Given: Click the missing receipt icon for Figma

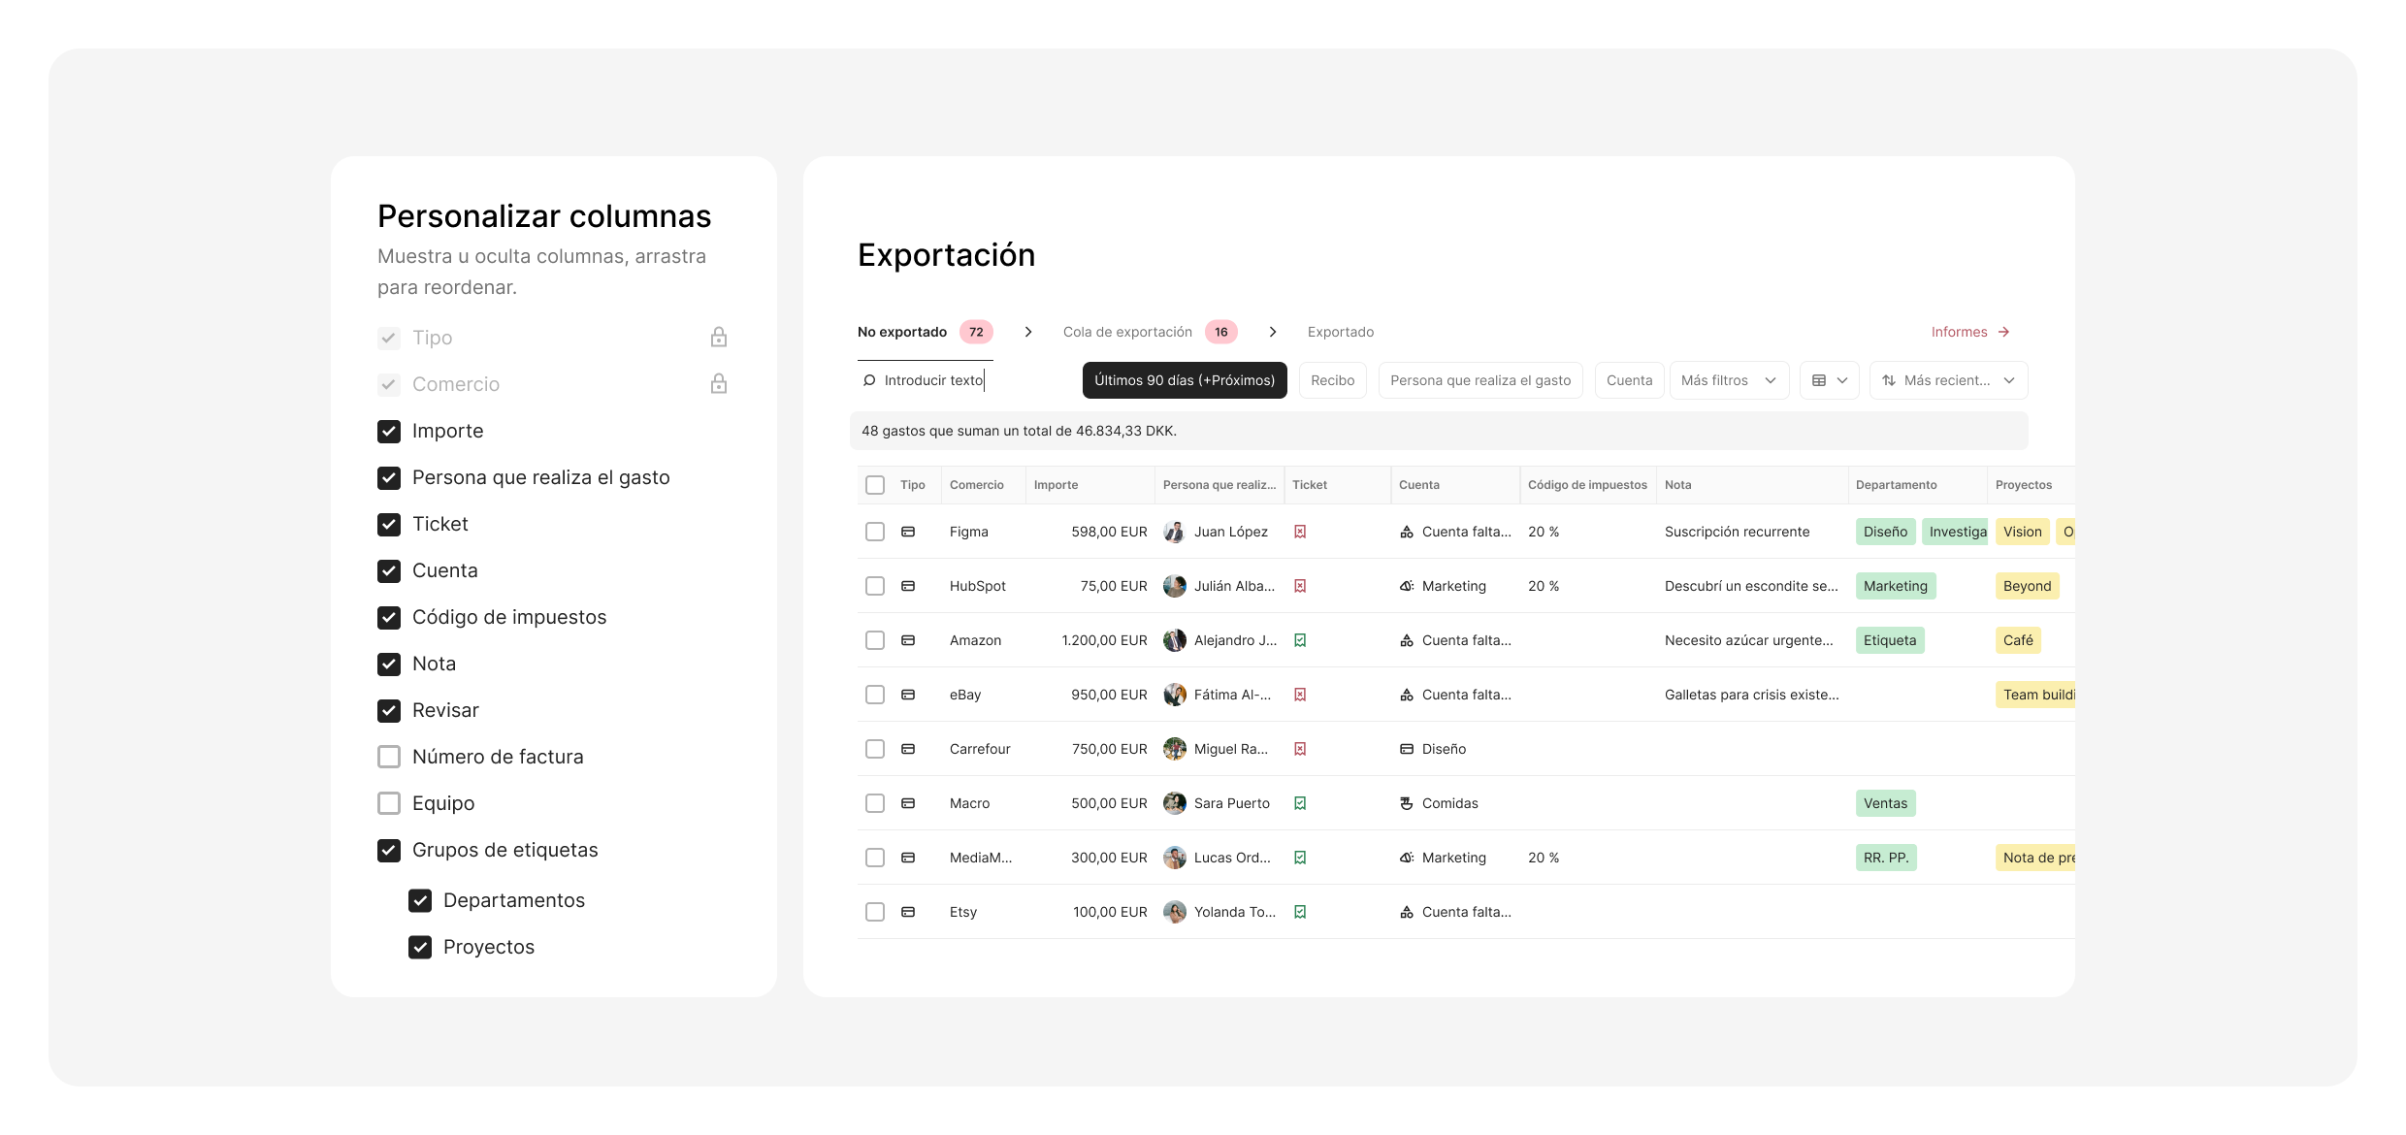Looking at the screenshot, I should point(1300,532).
